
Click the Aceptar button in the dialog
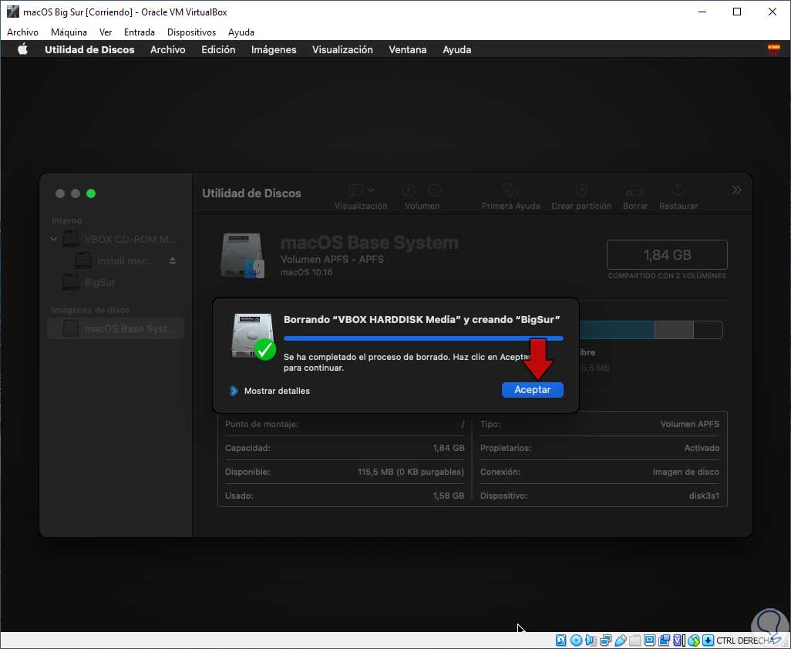pos(532,390)
